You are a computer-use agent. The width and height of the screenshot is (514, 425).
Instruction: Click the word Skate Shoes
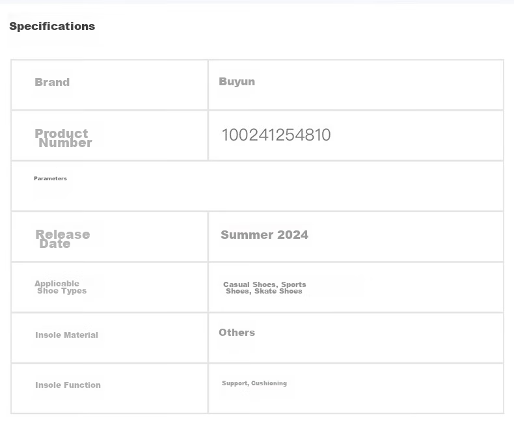click(x=278, y=291)
